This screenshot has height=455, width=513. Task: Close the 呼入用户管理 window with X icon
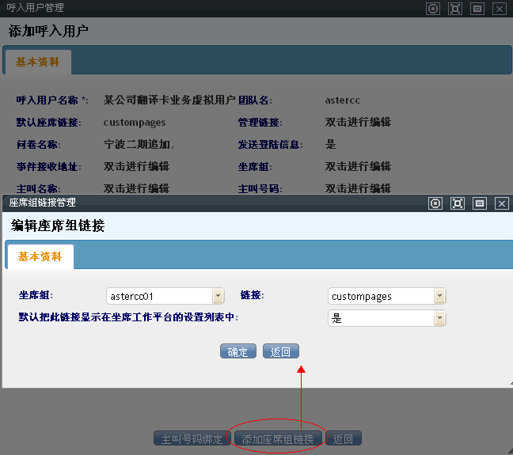(x=499, y=9)
